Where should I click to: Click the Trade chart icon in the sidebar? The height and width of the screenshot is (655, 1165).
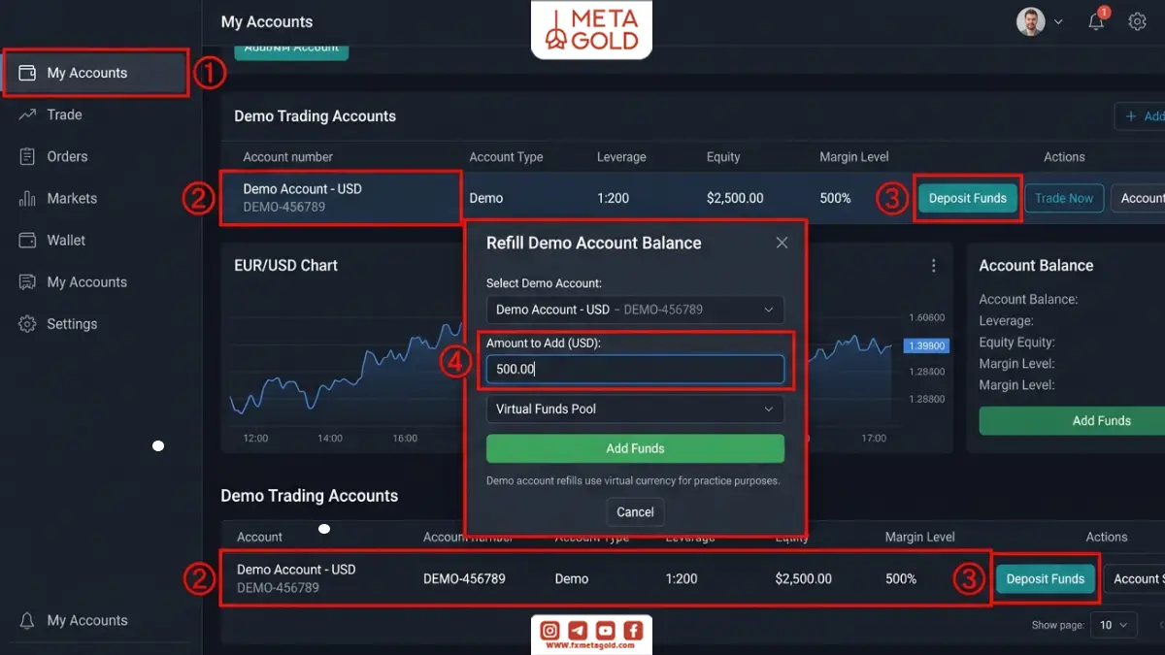click(27, 115)
